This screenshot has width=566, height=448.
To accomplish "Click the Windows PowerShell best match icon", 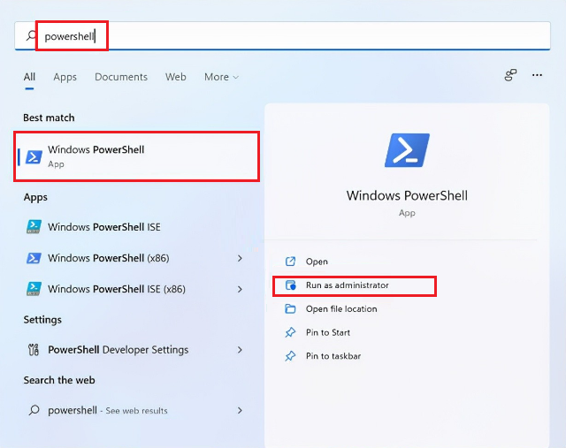I will pos(34,157).
